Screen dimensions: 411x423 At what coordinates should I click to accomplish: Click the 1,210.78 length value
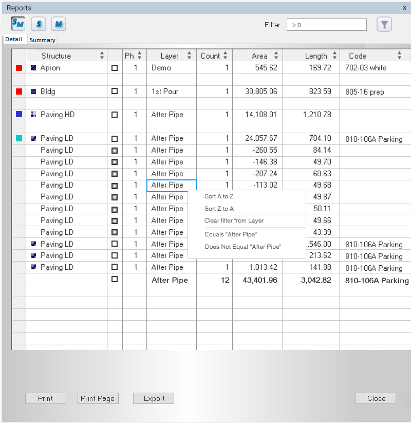[x=317, y=115]
